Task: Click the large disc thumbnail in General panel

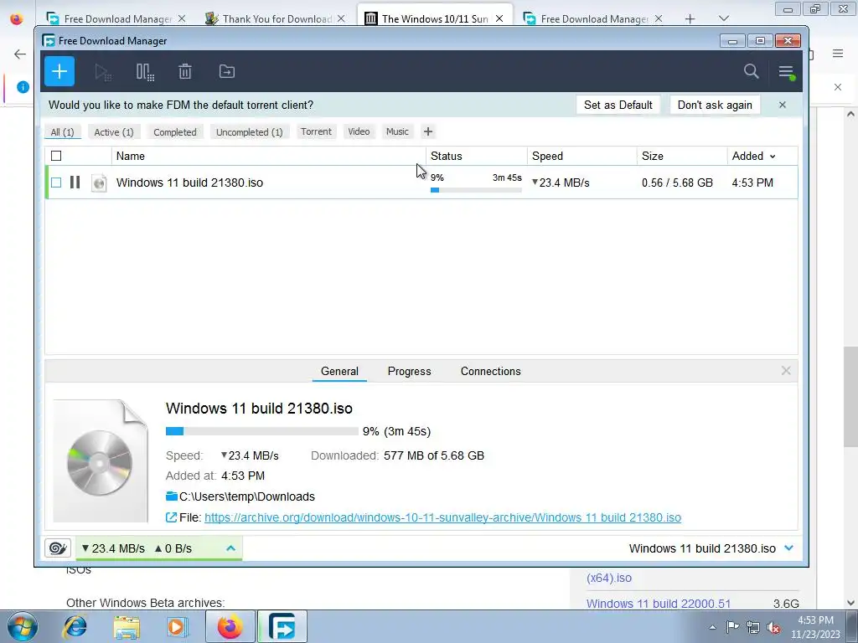Action: point(101,460)
